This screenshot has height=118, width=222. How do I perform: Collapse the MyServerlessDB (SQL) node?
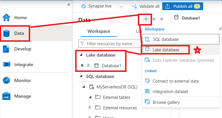(x=84, y=86)
